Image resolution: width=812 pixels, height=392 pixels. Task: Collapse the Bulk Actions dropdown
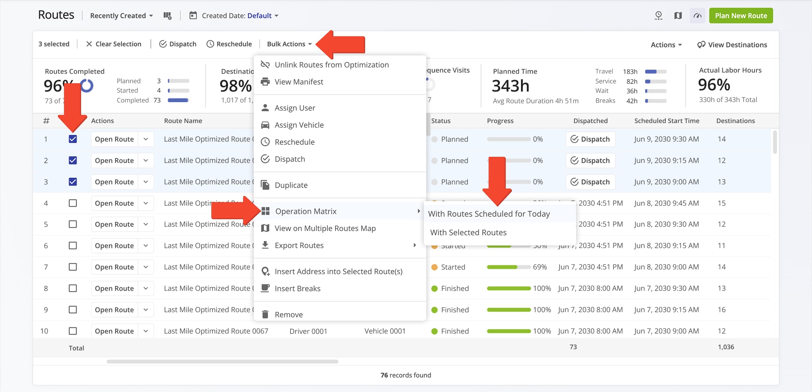click(289, 44)
